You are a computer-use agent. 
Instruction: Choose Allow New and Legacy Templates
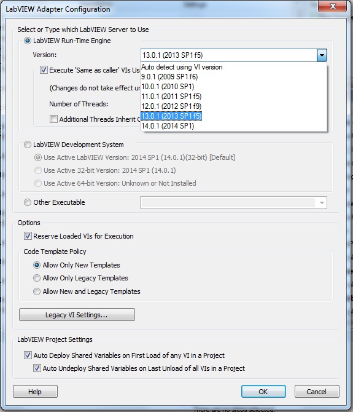pos(37,291)
